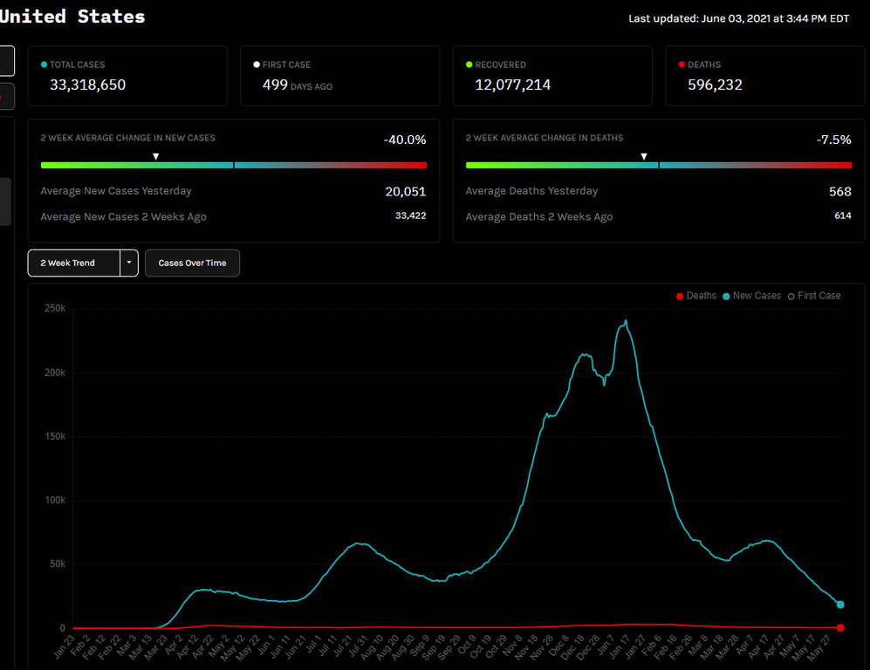Click the green Recovered indicator dot

tap(469, 65)
